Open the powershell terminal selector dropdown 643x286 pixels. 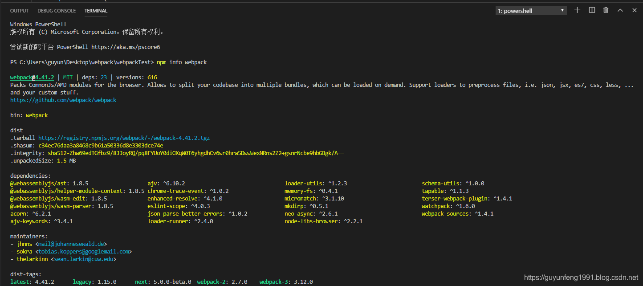(x=531, y=11)
